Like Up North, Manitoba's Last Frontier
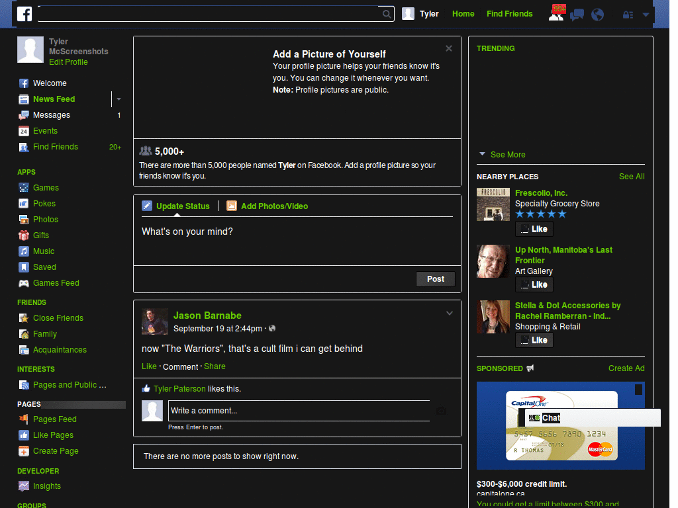This screenshot has height=508, width=678. 534,284
